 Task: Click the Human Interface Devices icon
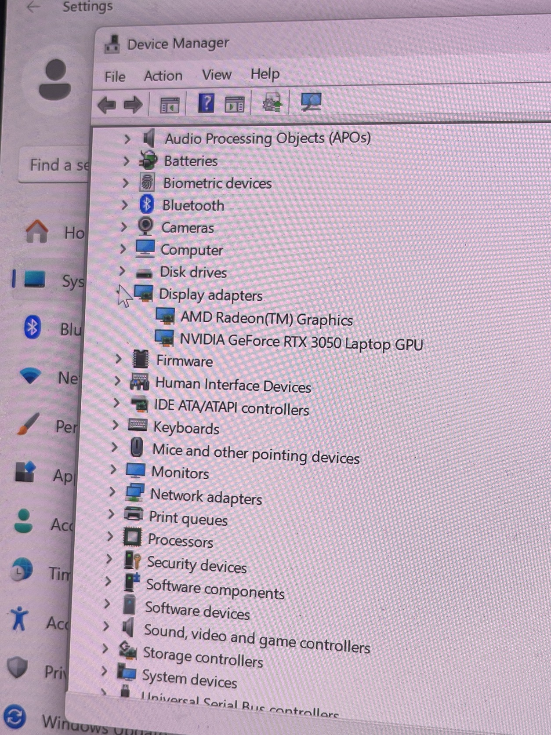coord(140,382)
